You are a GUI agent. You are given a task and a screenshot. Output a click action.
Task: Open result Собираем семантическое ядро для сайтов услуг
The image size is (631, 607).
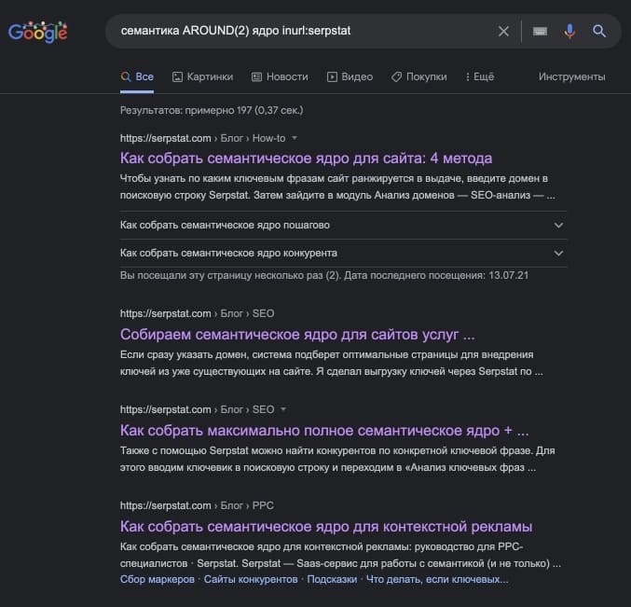coord(297,335)
